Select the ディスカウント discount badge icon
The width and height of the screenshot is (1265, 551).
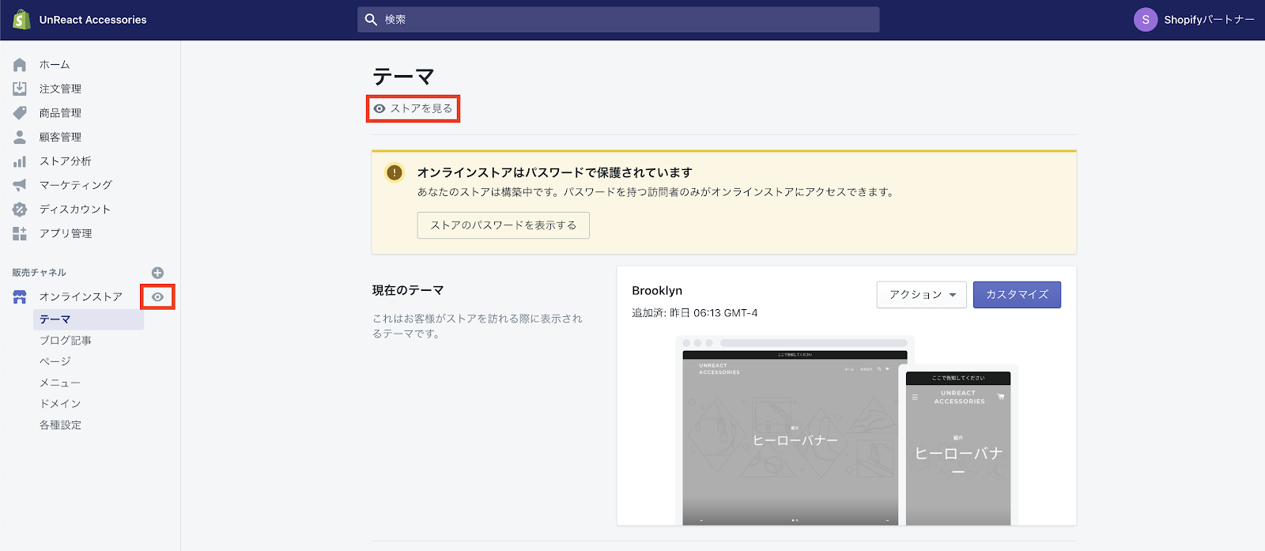tap(20, 209)
